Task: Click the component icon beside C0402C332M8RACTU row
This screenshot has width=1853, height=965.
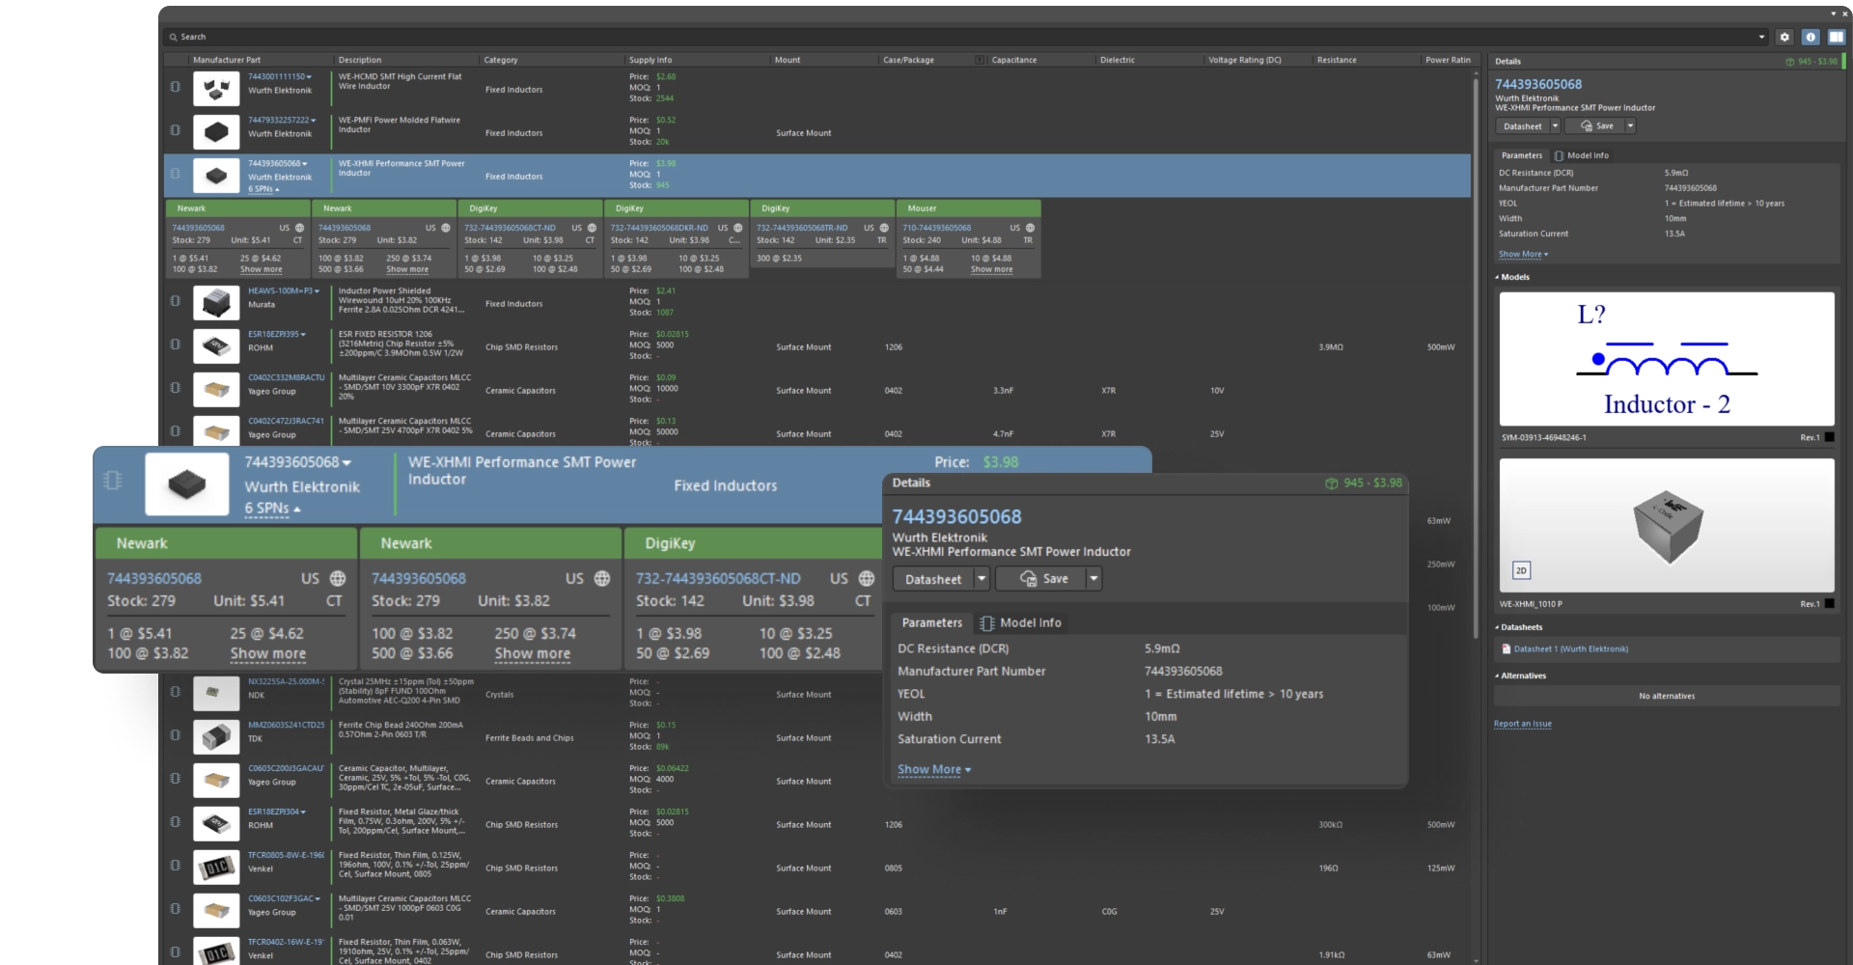Action: point(175,388)
